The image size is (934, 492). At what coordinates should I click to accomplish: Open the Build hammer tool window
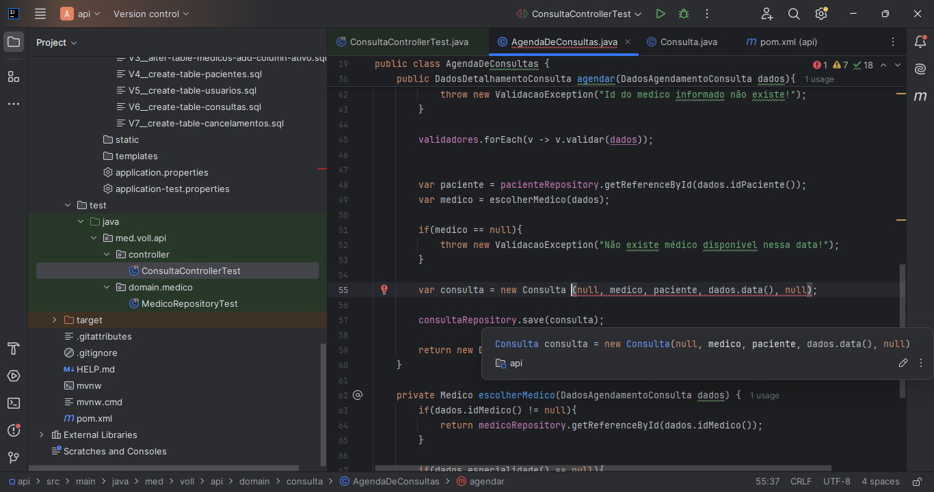[x=14, y=348]
